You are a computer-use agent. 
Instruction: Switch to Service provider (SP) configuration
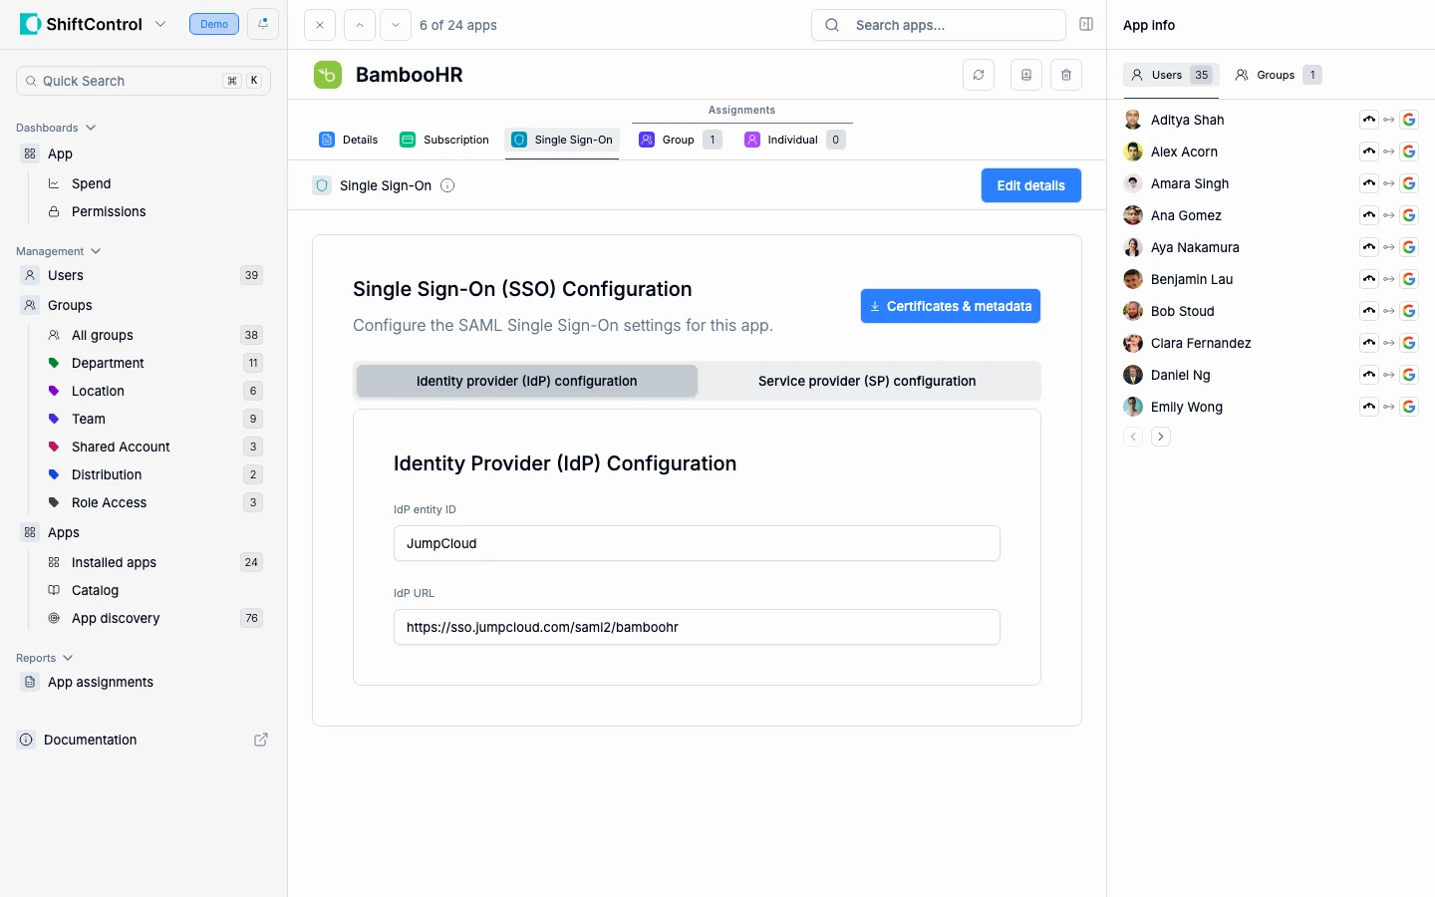coord(866,381)
